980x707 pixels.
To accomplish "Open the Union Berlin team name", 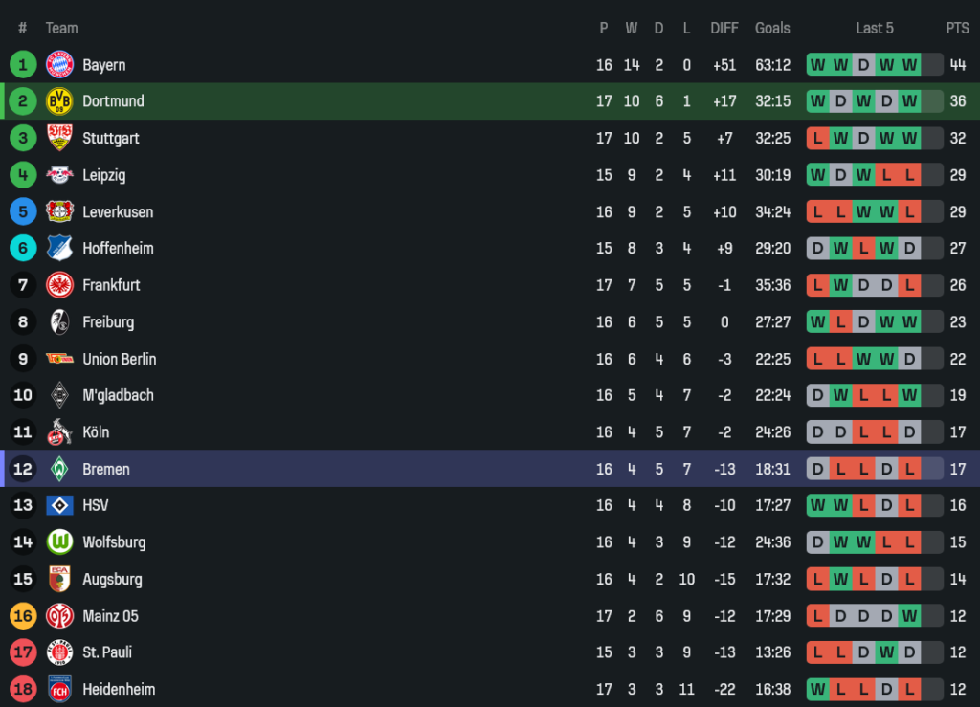I will click(x=119, y=359).
